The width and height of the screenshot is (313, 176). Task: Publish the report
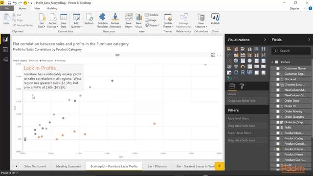point(215,19)
